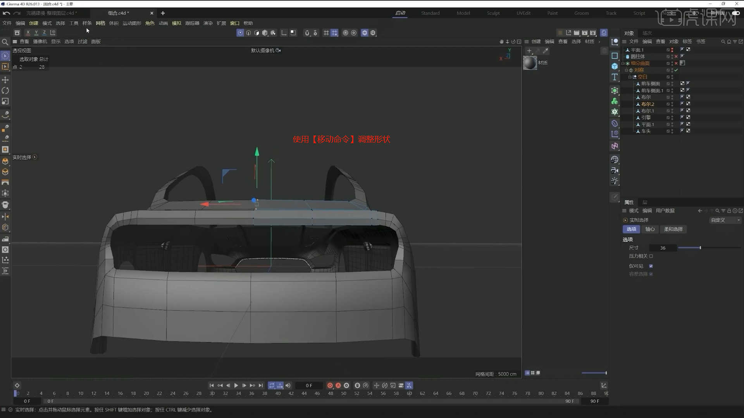Click the material manager size slider

(x=594, y=373)
